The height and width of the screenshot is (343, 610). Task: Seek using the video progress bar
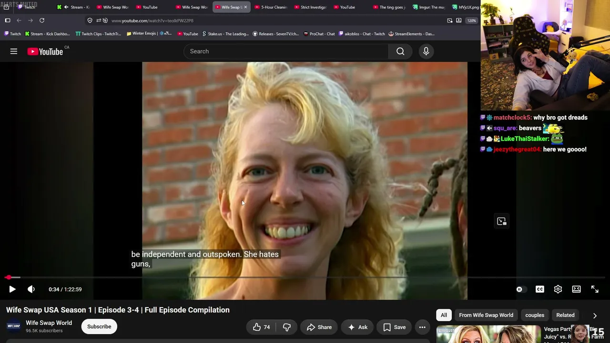tap(305, 277)
